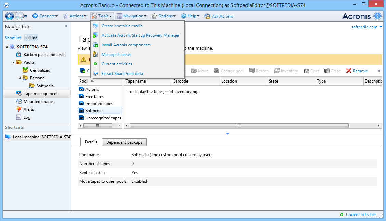Open the navigation history dropdown arrow
This screenshot has height=221, width=386.
tap(26, 16)
